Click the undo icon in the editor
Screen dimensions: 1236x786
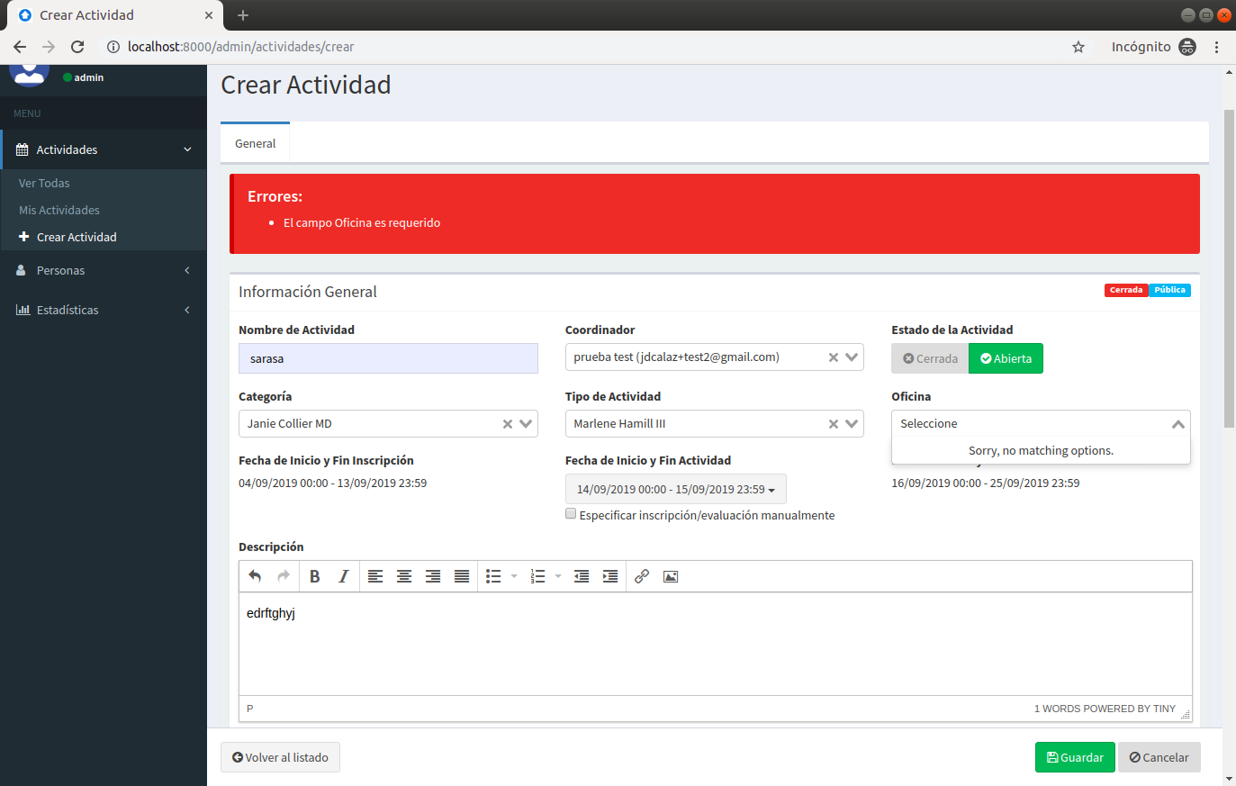(x=255, y=575)
